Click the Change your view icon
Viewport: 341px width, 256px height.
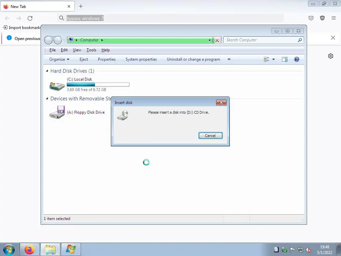(266, 59)
